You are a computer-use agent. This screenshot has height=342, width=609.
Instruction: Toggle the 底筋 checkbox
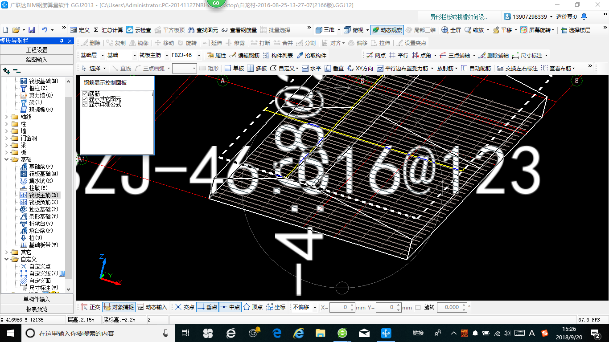[x=85, y=94]
